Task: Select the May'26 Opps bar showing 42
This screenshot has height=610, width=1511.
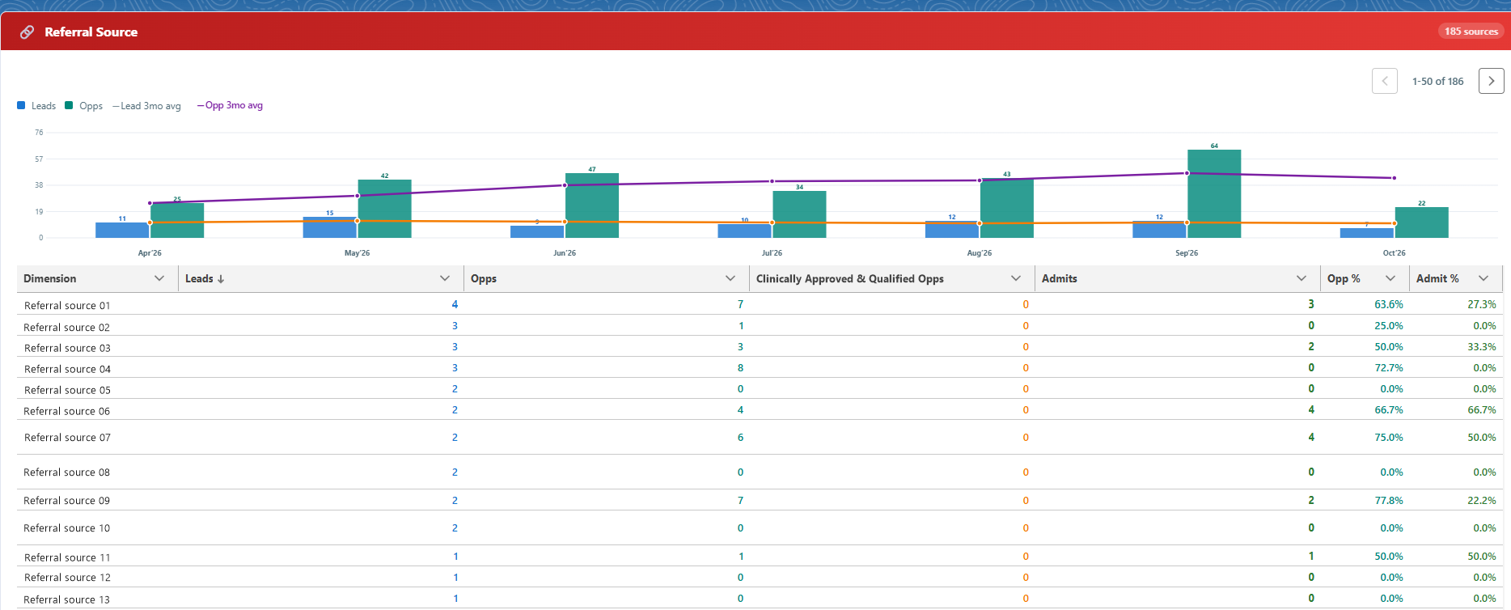Action: click(x=384, y=209)
